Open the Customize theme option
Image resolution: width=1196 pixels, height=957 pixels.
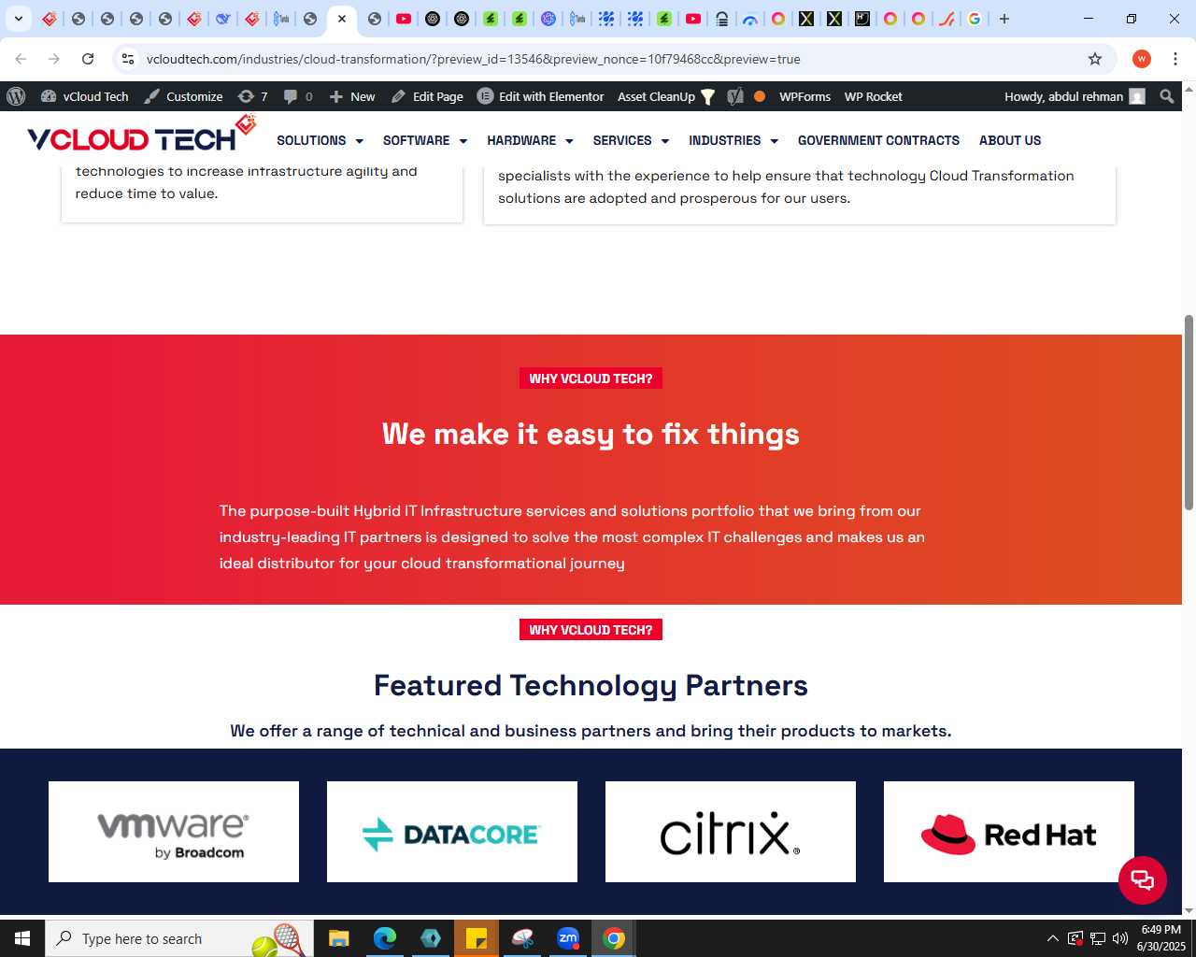pyautogui.click(x=183, y=96)
